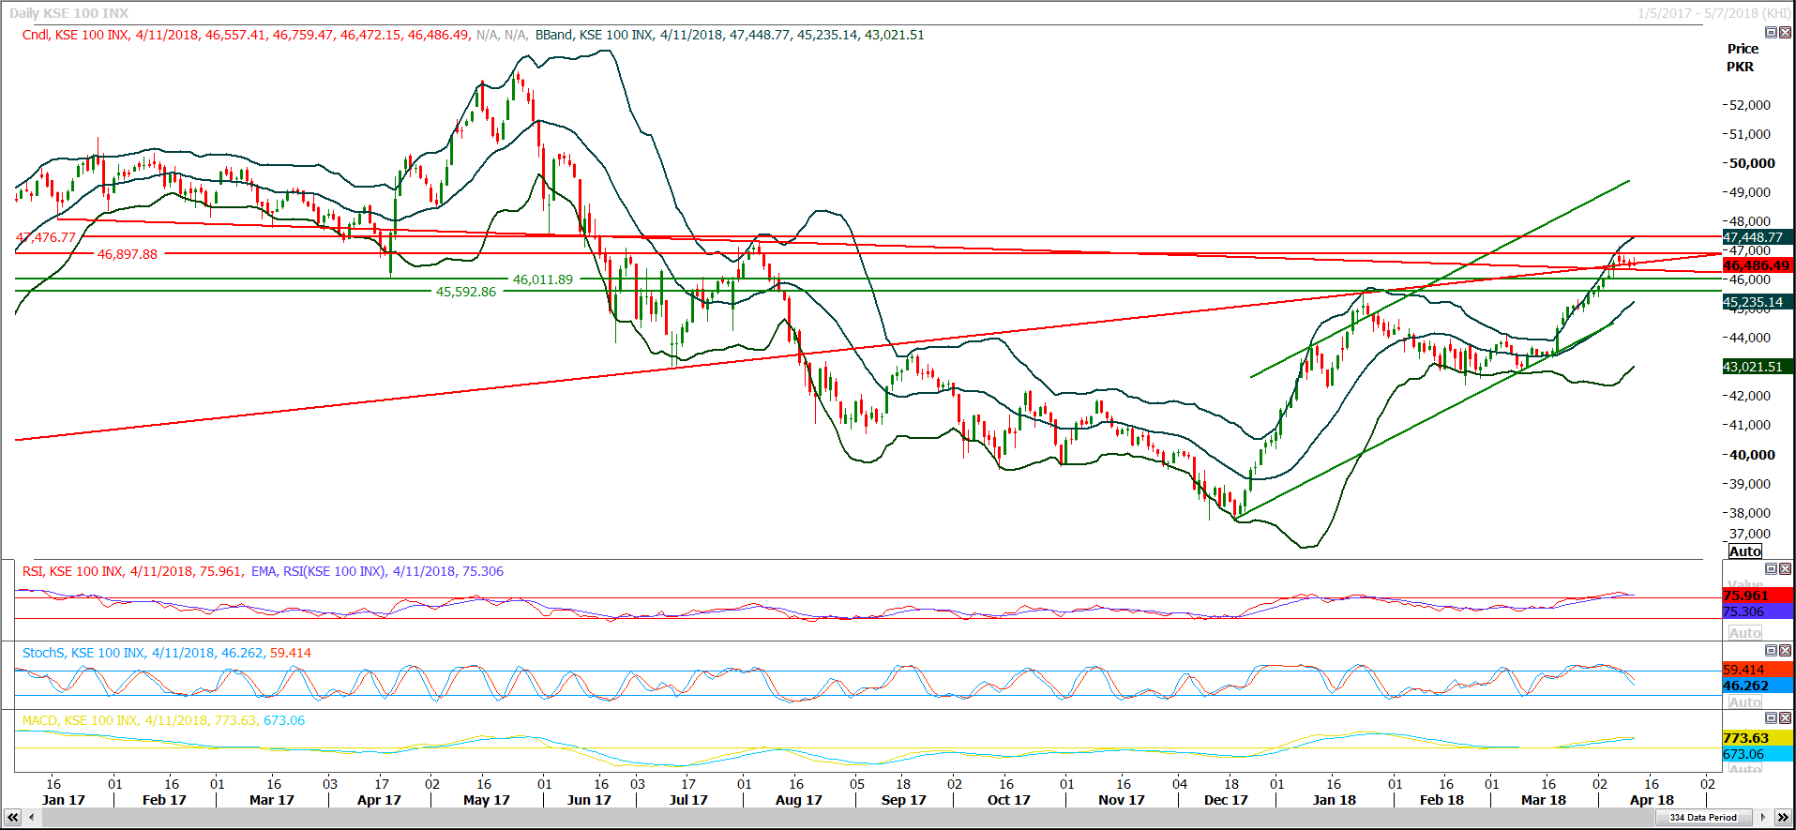Select the 1/5/2017 - 5/7/2018 (KHI) date range
This screenshot has width=1796, height=830.
[1713, 13]
